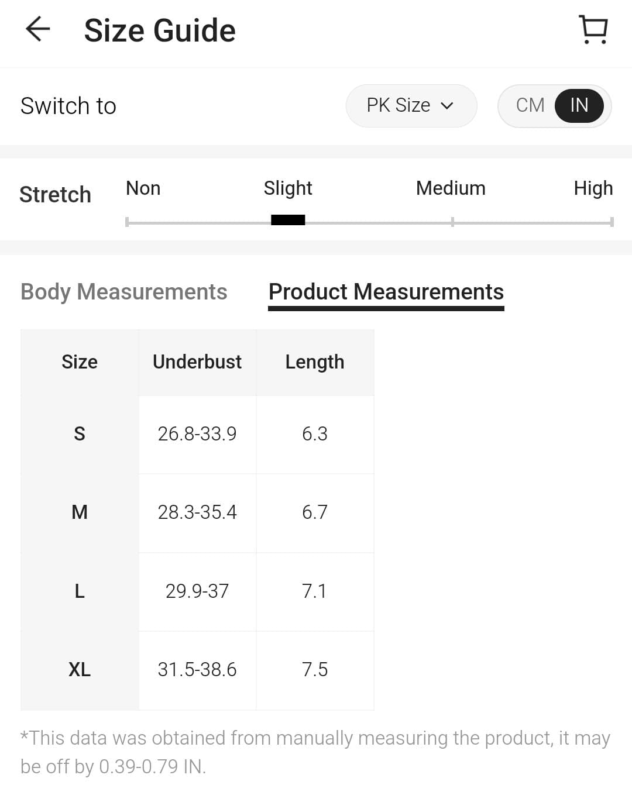Select the IN unit option
The width and height of the screenshot is (632, 785).
[x=579, y=105]
